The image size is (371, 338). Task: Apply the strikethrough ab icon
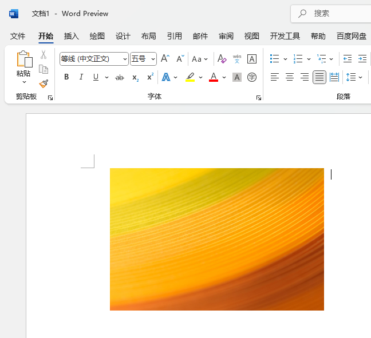[x=120, y=77]
